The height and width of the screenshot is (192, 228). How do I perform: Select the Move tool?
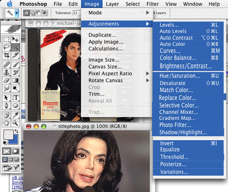point(15,39)
